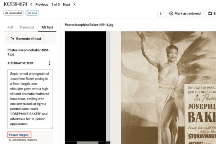The height and width of the screenshot is (144, 216).
Task: Click the file name in the left panel
Action: (x=28, y=52)
